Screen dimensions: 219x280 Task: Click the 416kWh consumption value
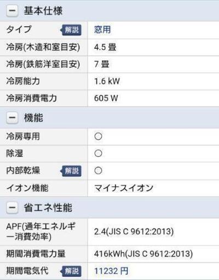(143, 254)
